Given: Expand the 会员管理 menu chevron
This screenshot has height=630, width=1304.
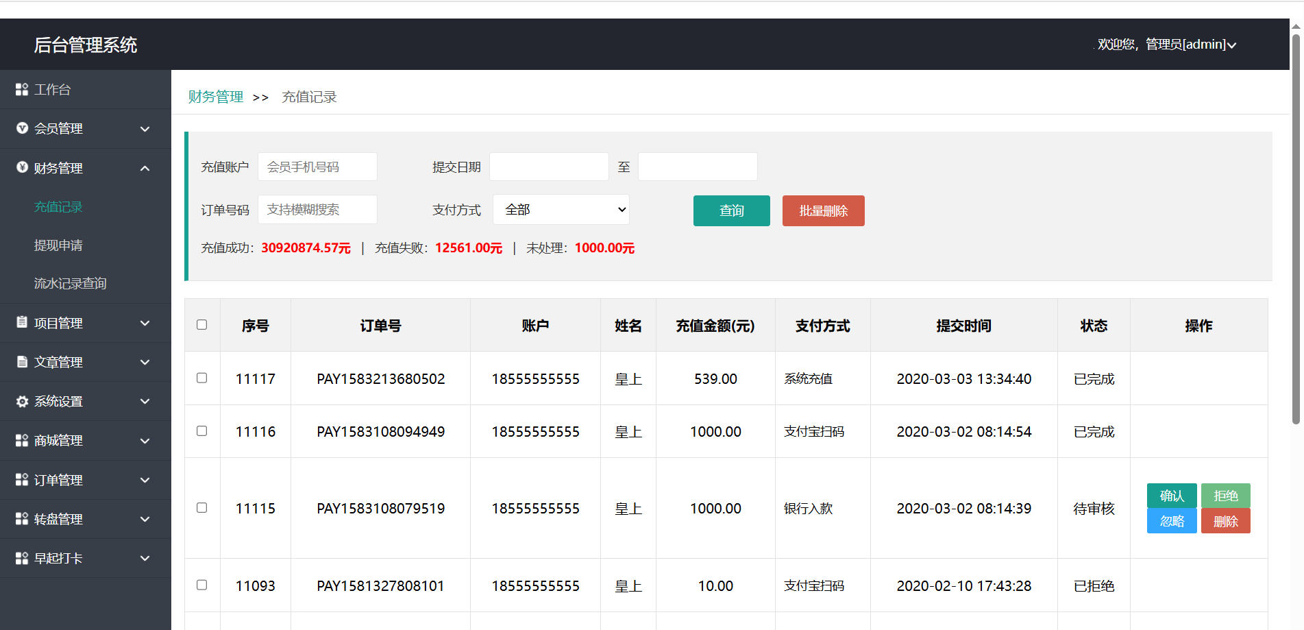Looking at the screenshot, I should (145, 129).
